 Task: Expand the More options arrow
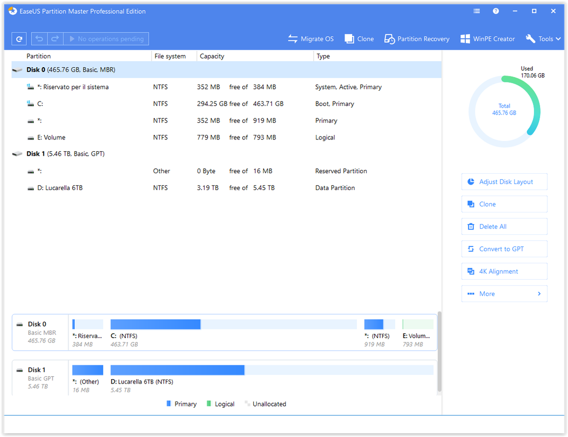pos(540,294)
